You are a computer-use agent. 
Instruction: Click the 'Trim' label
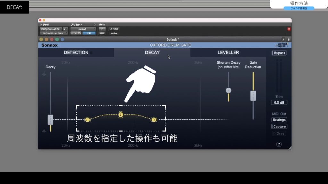[x=279, y=97]
